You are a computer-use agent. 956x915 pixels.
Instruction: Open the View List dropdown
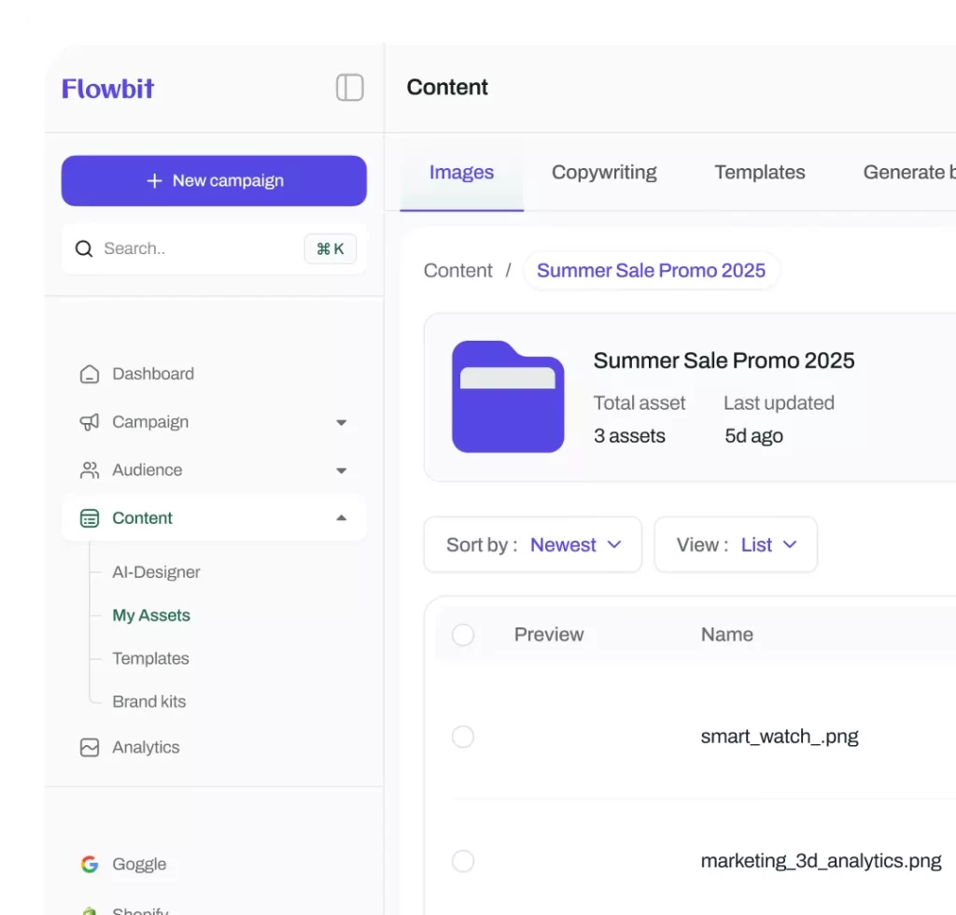736,544
